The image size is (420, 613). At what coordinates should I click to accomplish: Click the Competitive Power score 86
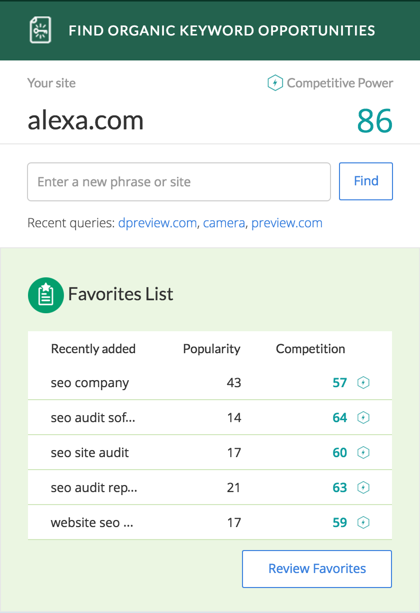(x=374, y=120)
